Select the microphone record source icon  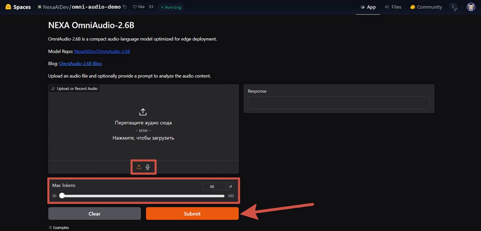click(148, 167)
